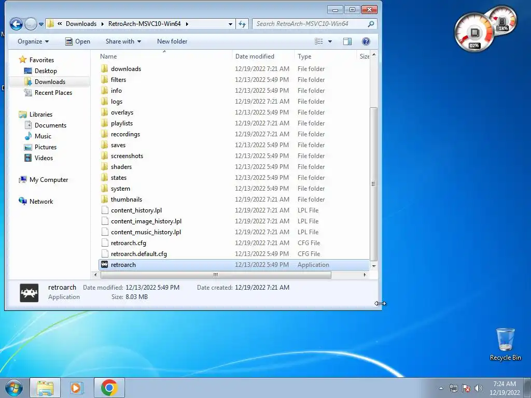Open the recent pages dropdown arrow
Screen dimensions: 531x398
pyautogui.click(x=41, y=24)
